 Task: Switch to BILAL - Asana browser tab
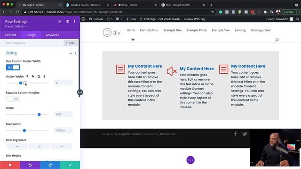coord(135,5)
